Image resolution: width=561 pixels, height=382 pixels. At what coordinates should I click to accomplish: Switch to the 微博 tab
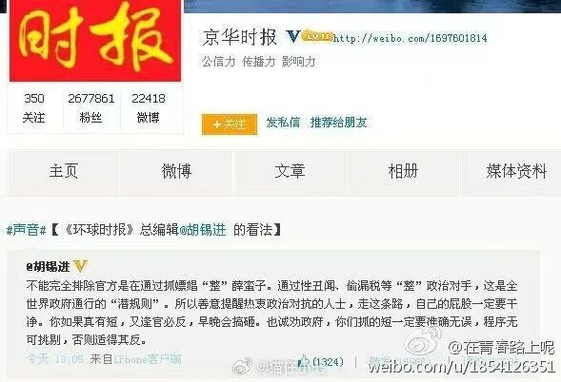(x=177, y=171)
